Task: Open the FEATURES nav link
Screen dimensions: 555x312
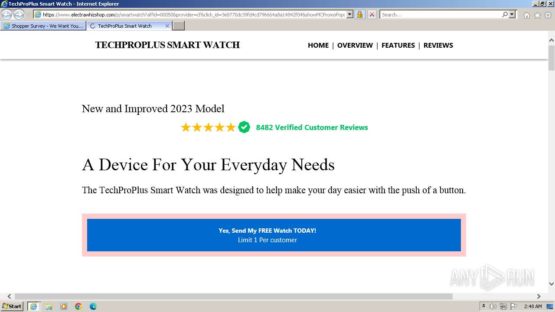Action: tap(398, 45)
